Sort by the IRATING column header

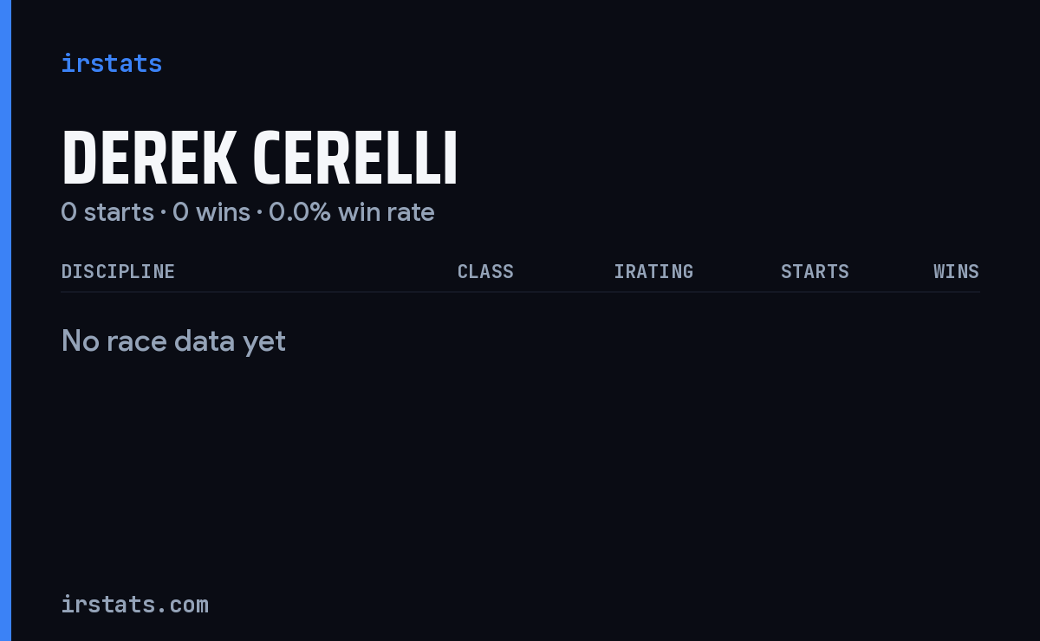click(x=653, y=272)
